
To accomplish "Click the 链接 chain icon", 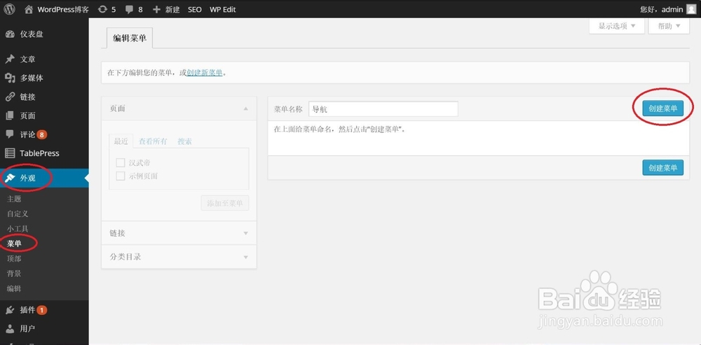I will [10, 97].
